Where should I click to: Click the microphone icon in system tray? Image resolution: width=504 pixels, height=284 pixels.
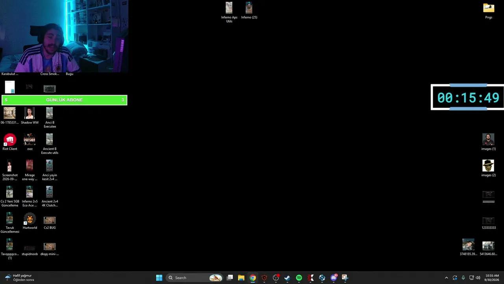point(463,278)
